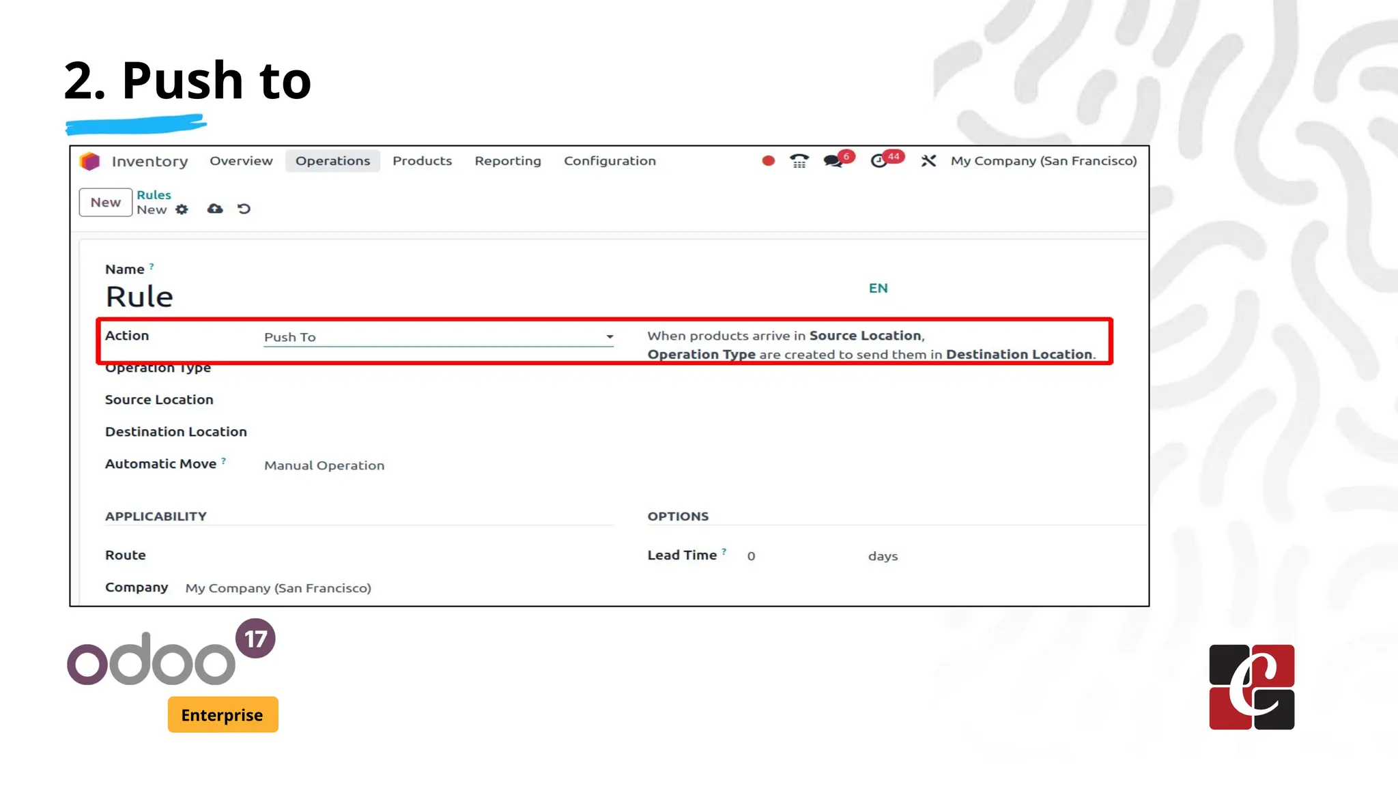Open the Automatic Move Manual Operation selector
This screenshot has width=1398, height=786.
click(x=324, y=465)
